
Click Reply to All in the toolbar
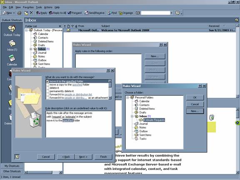point(57,13)
